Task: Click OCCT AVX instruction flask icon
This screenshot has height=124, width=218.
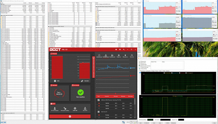Action: coord(85,109)
